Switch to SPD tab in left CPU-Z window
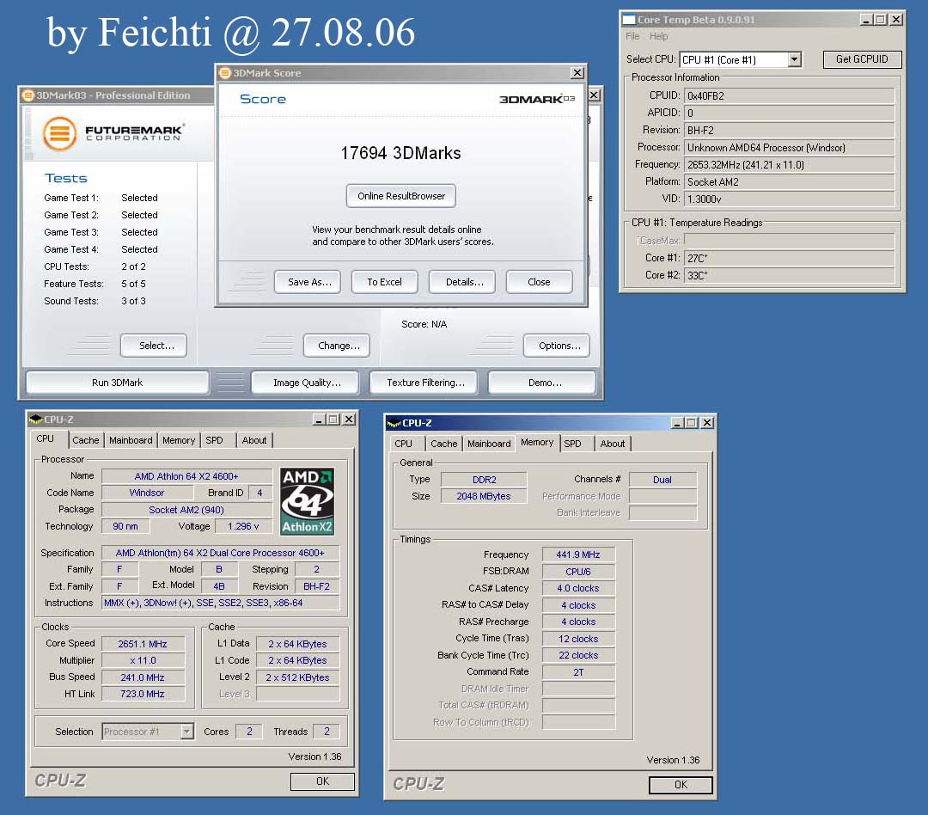928x815 pixels. [x=214, y=440]
